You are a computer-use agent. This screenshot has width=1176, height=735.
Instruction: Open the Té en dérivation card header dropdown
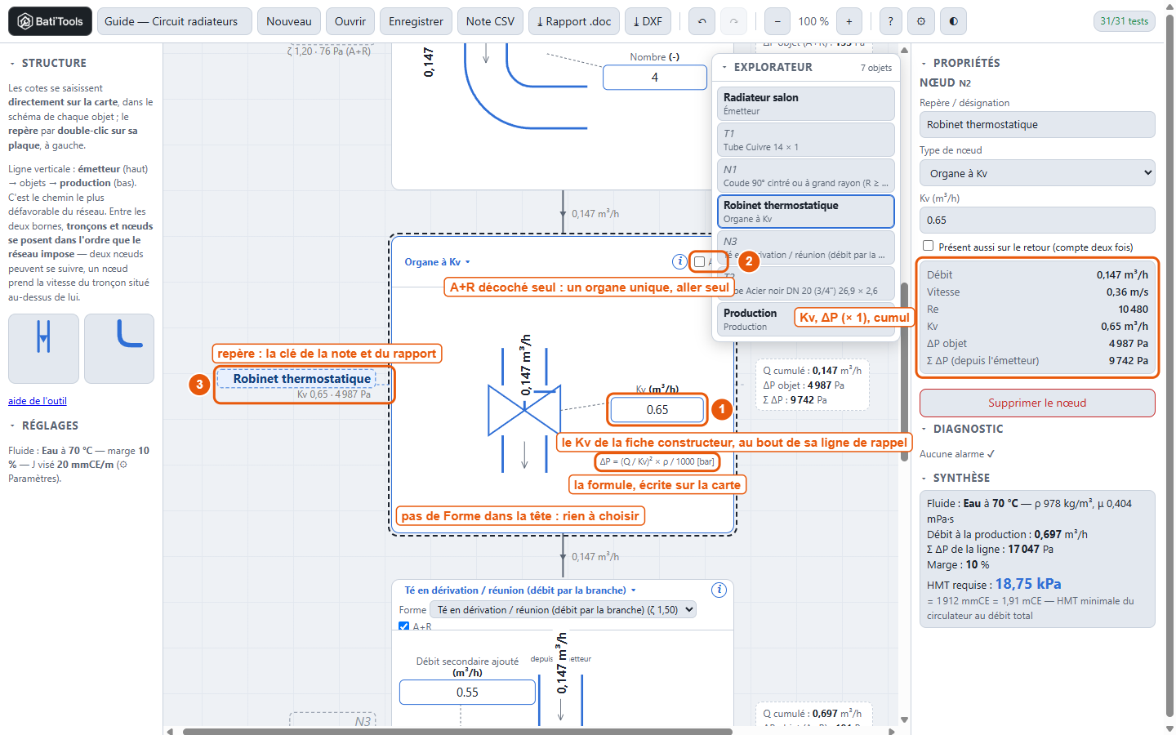pos(519,590)
